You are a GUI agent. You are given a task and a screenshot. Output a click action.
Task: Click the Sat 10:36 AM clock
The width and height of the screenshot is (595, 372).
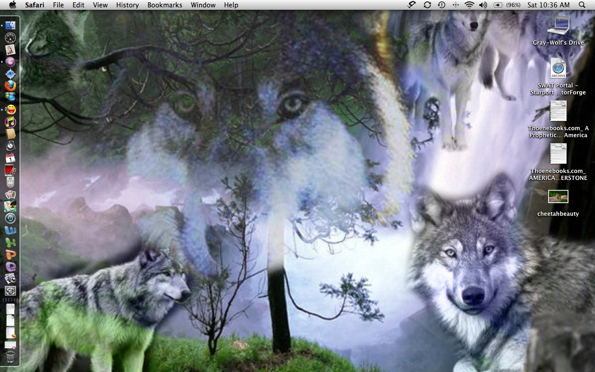click(549, 5)
